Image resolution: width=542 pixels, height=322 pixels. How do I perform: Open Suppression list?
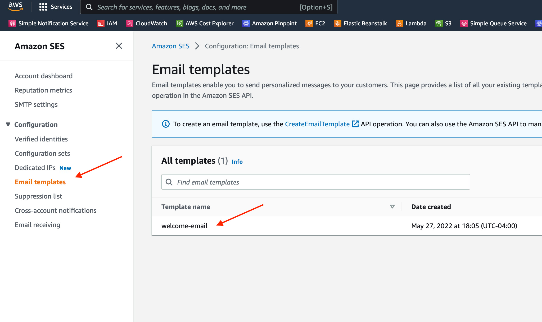coord(38,196)
